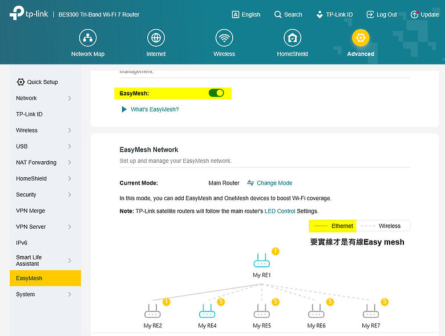
Task: Open the Wireless Wi-Fi icon
Action: (x=224, y=38)
